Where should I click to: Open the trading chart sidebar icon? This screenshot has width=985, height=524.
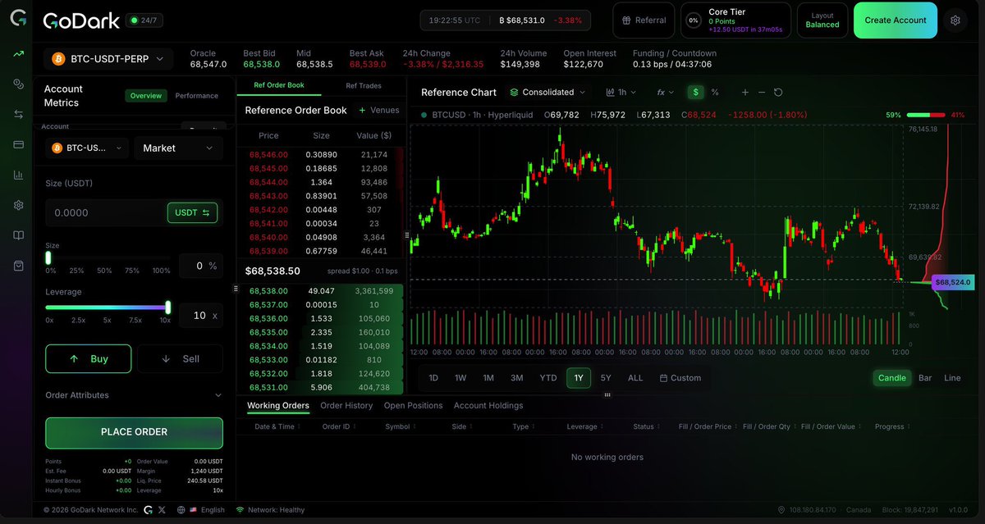point(18,54)
